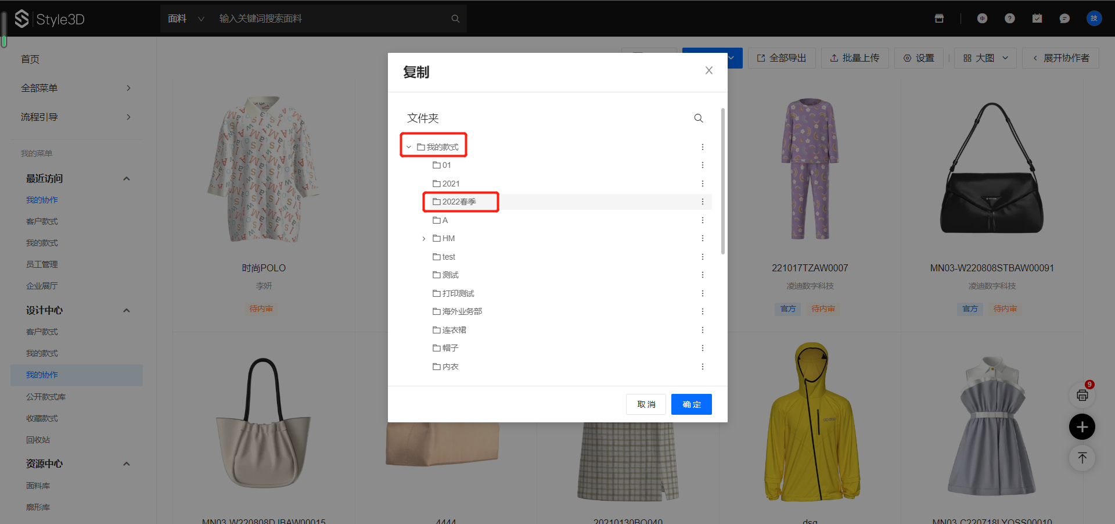
Task: Open more options for A folder
Action: tap(703, 220)
